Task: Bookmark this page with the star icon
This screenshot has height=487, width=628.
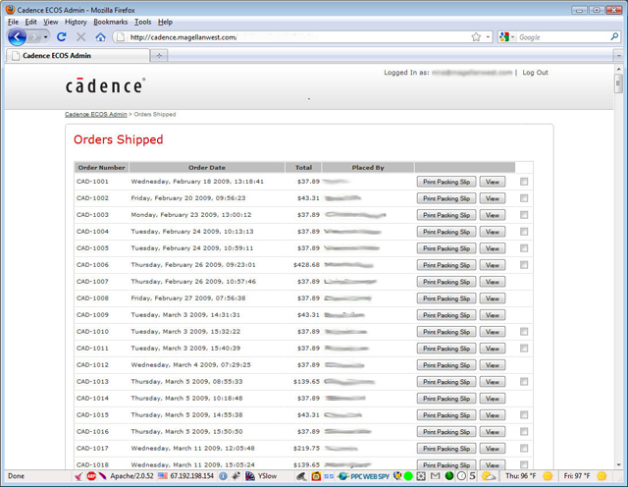Action: click(x=476, y=37)
